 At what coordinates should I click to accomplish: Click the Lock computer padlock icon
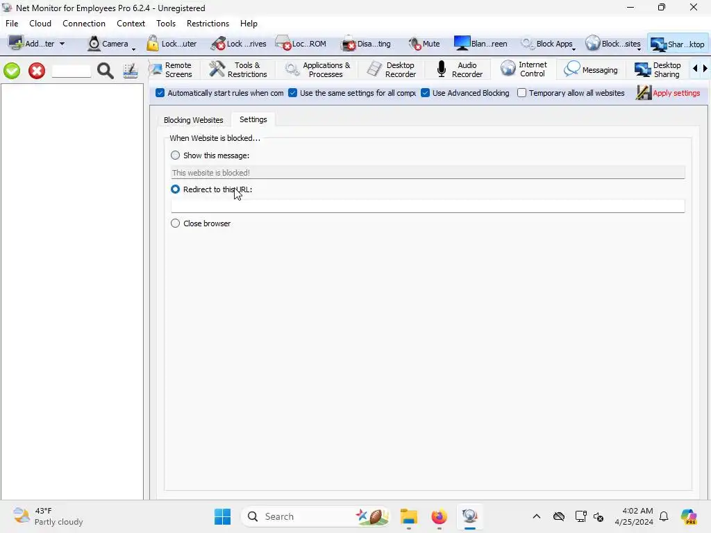tap(153, 44)
